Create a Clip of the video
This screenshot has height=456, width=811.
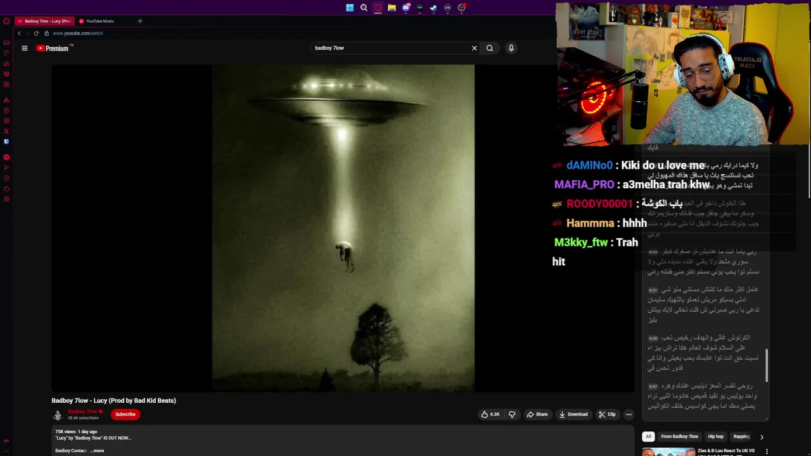click(x=607, y=414)
